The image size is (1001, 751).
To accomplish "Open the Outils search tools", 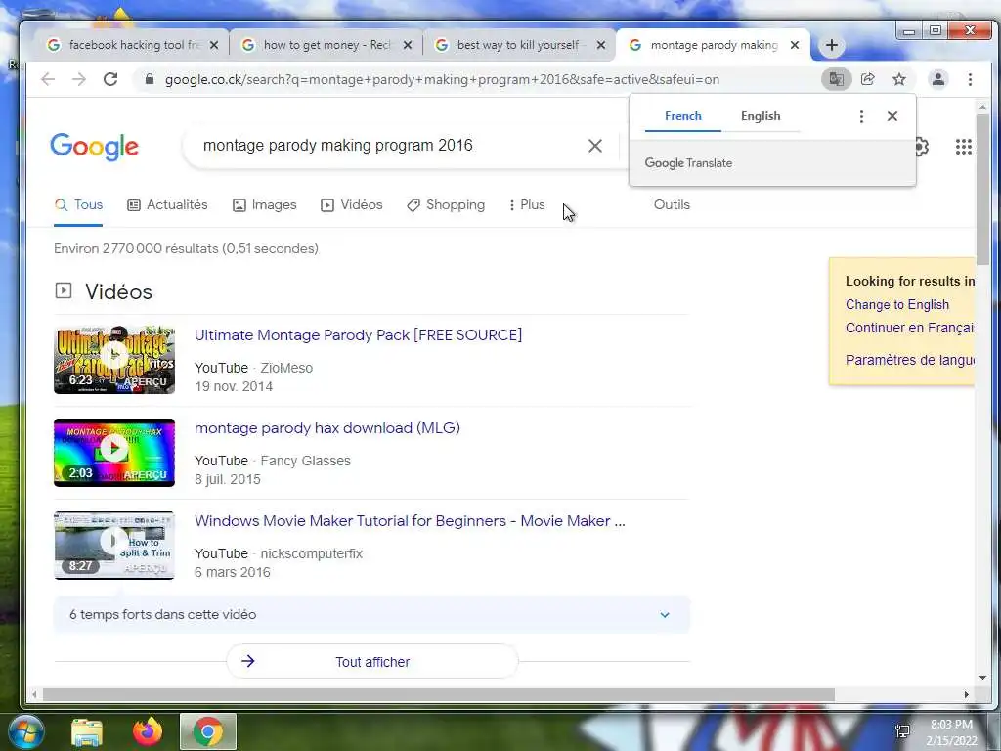I will pyautogui.click(x=672, y=205).
